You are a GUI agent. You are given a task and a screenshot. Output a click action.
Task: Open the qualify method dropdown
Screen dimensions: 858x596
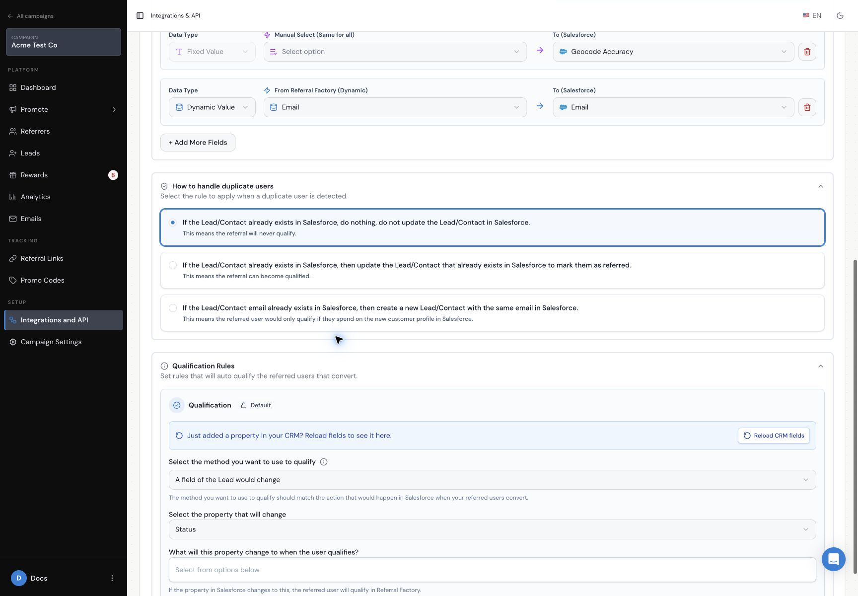pyautogui.click(x=493, y=480)
